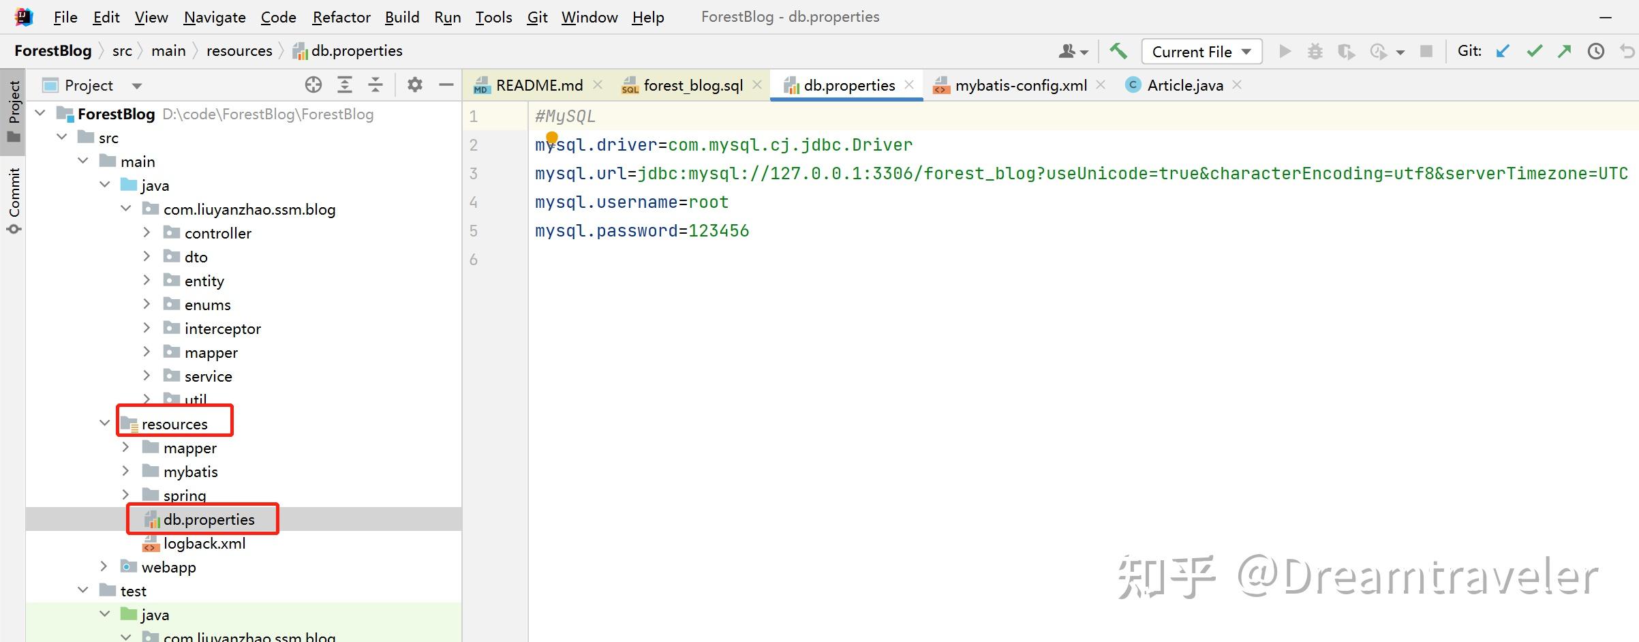1639x642 pixels.
Task: Click the Git Update Project arrow
Action: (1503, 51)
